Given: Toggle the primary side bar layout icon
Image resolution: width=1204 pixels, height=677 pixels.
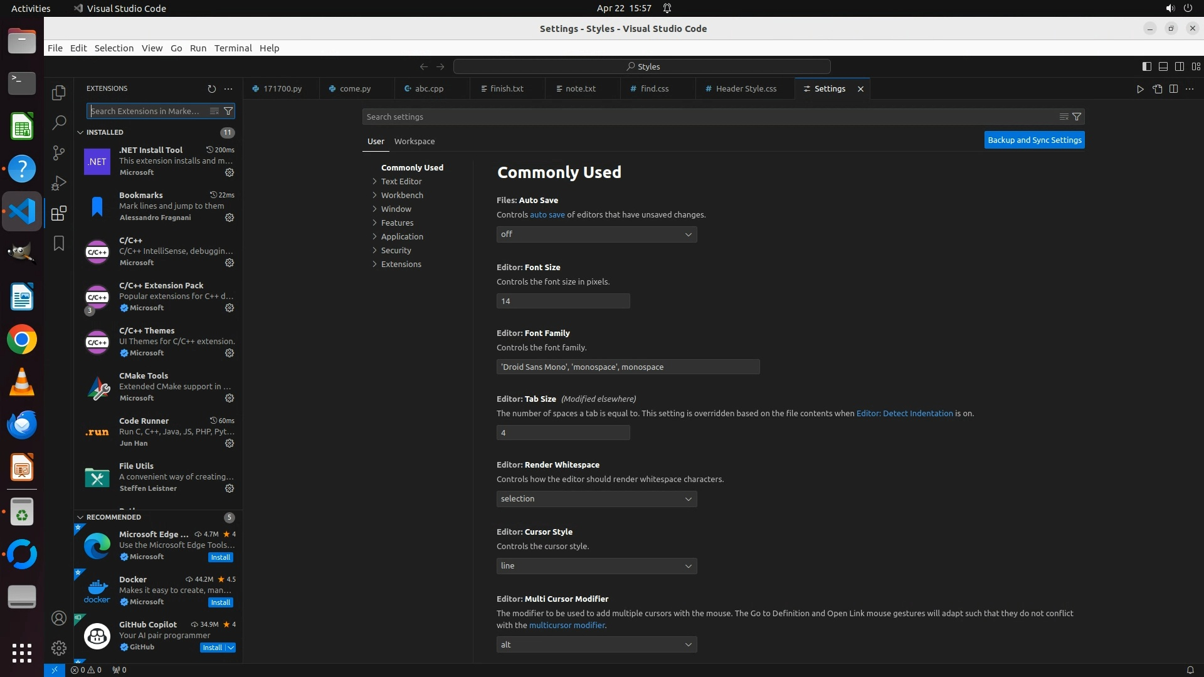Looking at the screenshot, I should click(x=1146, y=66).
